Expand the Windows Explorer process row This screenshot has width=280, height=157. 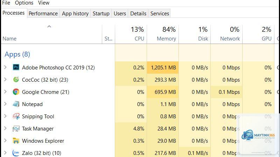point(5,141)
